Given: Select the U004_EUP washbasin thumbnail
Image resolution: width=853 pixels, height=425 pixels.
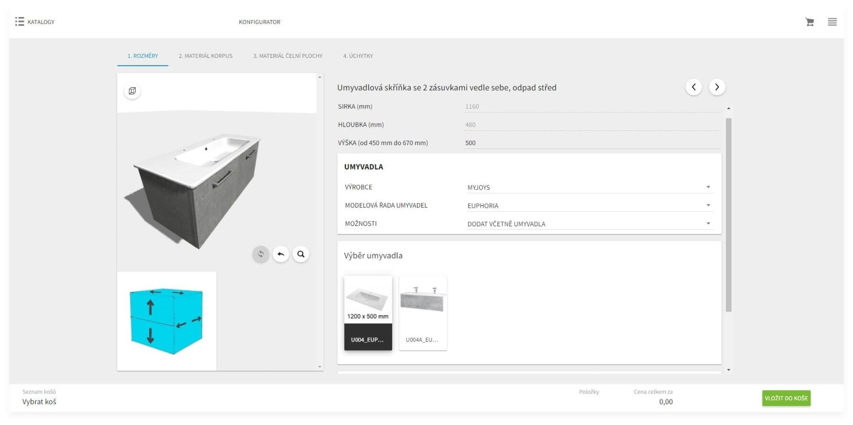Looking at the screenshot, I should click(368, 313).
